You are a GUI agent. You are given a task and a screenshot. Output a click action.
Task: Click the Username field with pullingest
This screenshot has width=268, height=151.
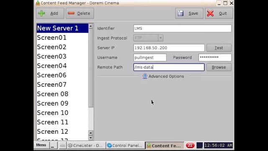click(150, 57)
